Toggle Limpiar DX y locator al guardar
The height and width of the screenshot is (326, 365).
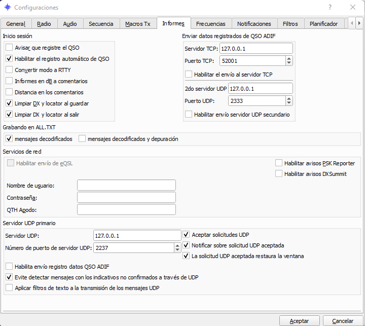point(9,103)
